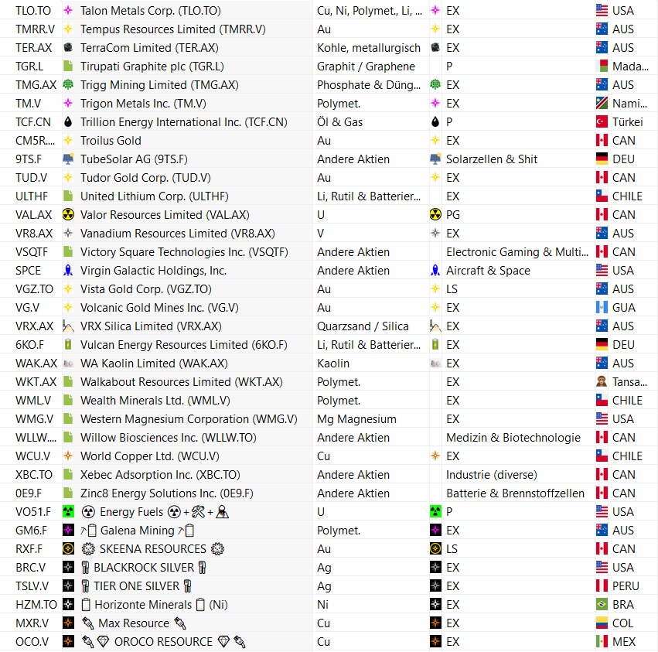Click the kaolin icon beside WA Kaolin Limited
Screen dimensions: 658x652
(68, 364)
